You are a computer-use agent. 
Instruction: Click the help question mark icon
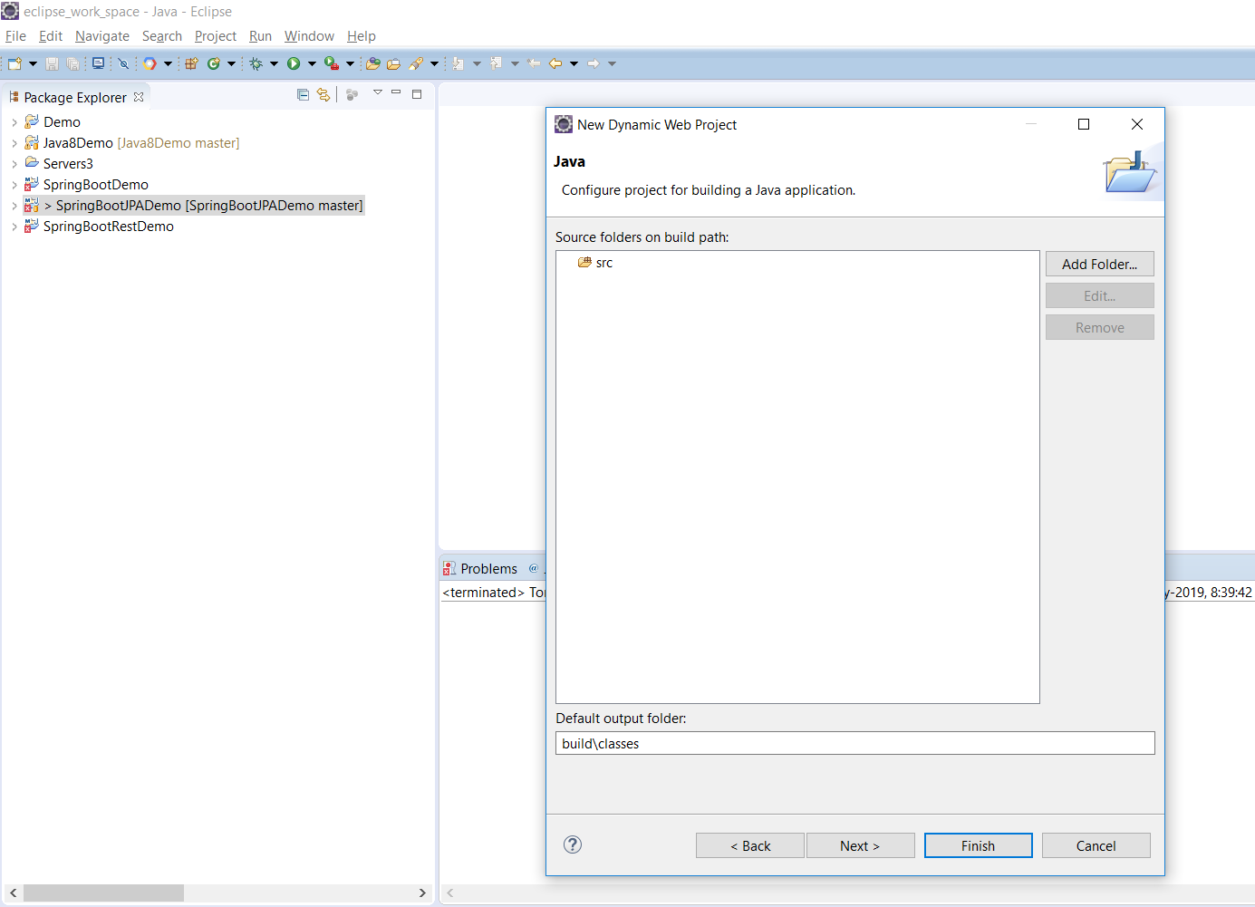click(x=572, y=844)
